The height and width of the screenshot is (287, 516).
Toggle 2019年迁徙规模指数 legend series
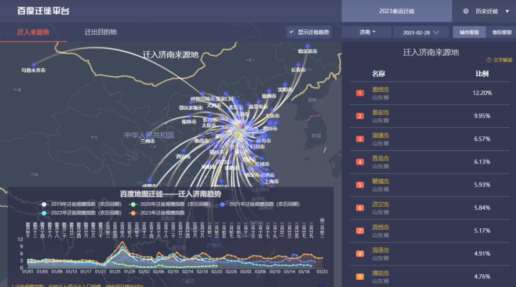pyautogui.click(x=80, y=204)
